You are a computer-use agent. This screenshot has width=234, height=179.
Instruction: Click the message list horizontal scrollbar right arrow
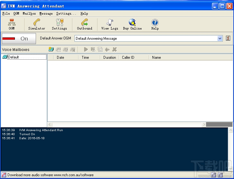click(x=204, y=125)
